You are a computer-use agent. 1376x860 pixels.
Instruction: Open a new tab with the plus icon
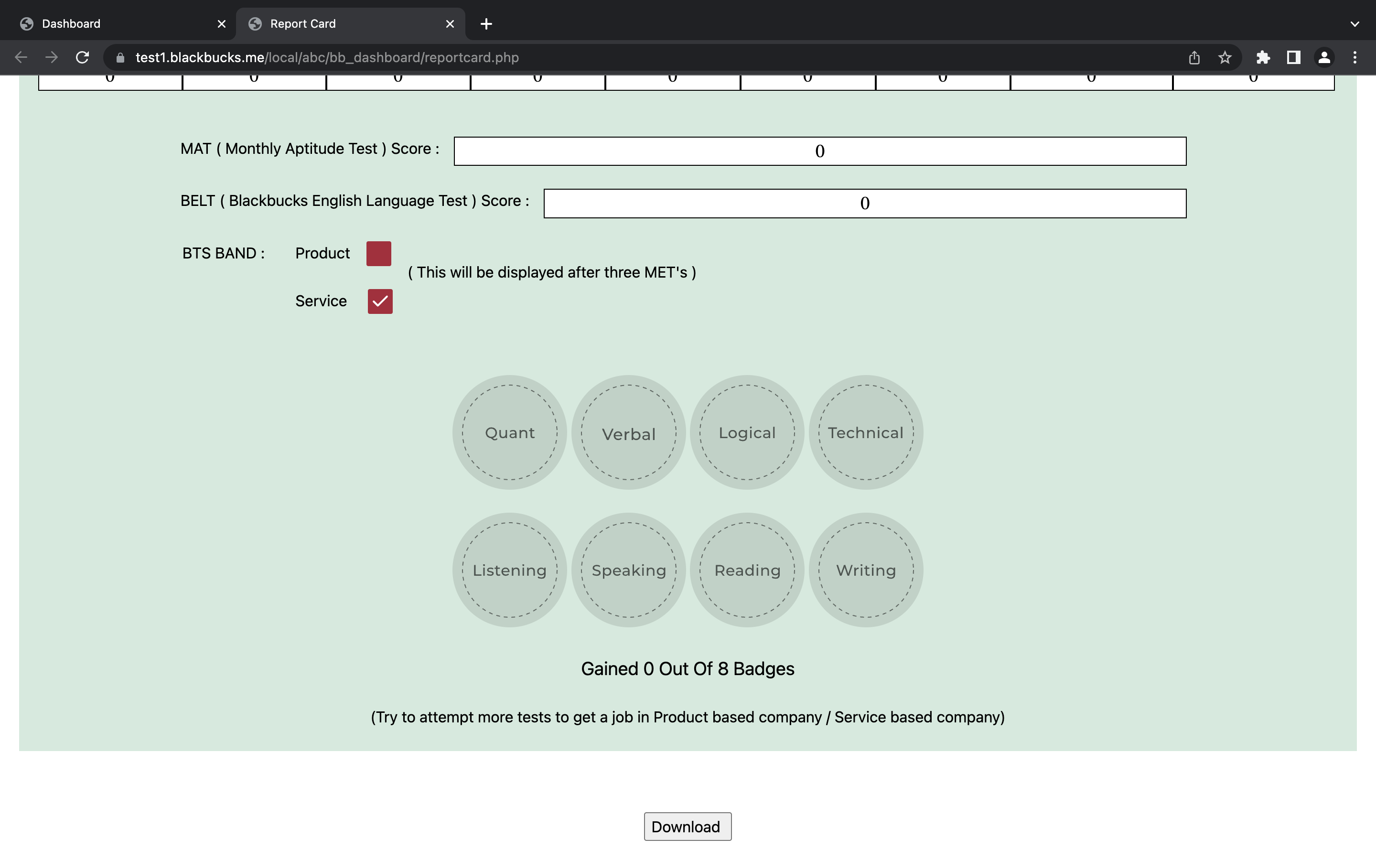(x=486, y=24)
